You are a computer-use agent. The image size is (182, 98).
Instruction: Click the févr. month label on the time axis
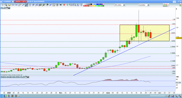[x=61, y=93]
